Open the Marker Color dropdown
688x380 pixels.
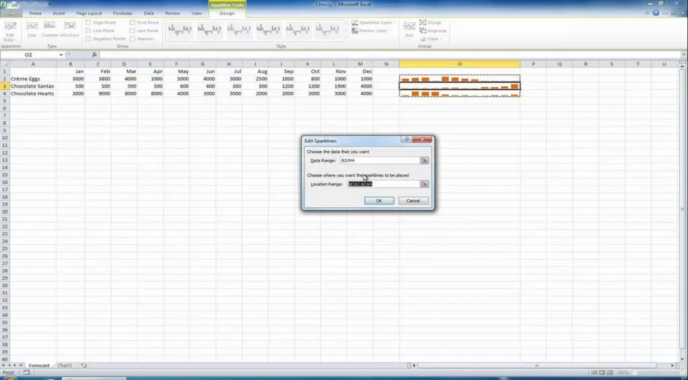(x=370, y=31)
